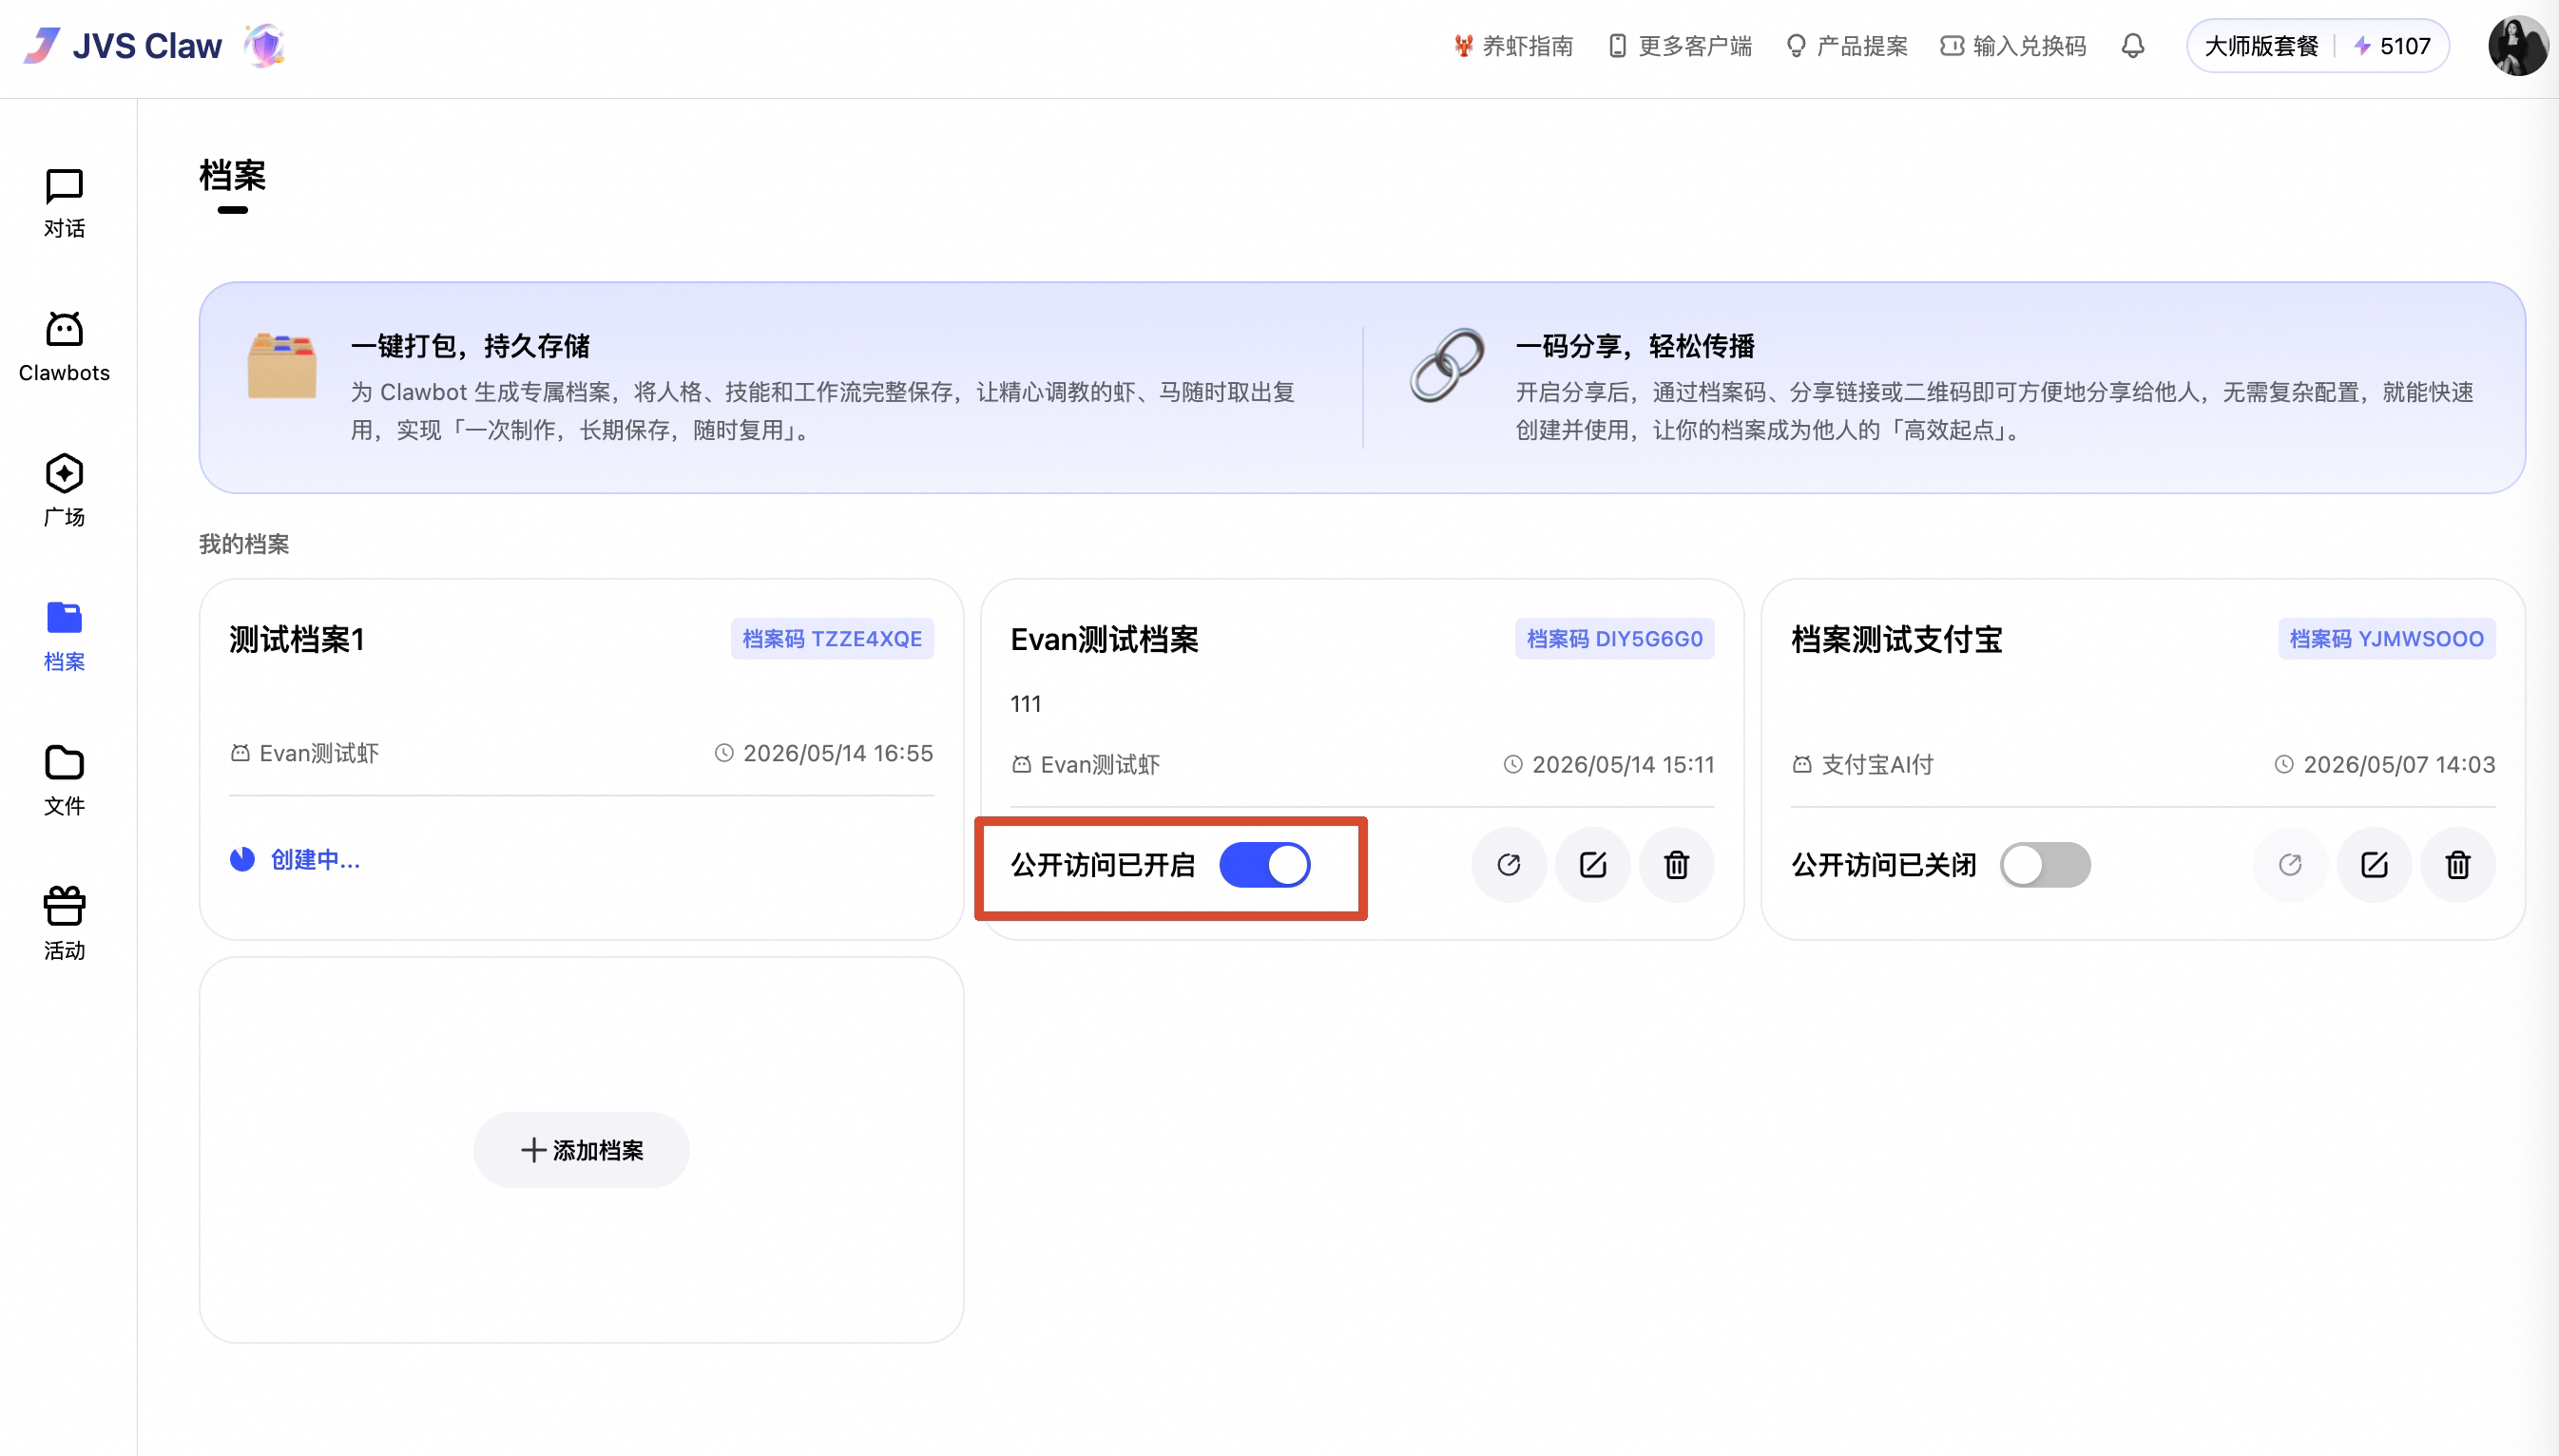The height and width of the screenshot is (1456, 2559).
Task: Click the 创建中... status text
Action: (x=315, y=859)
